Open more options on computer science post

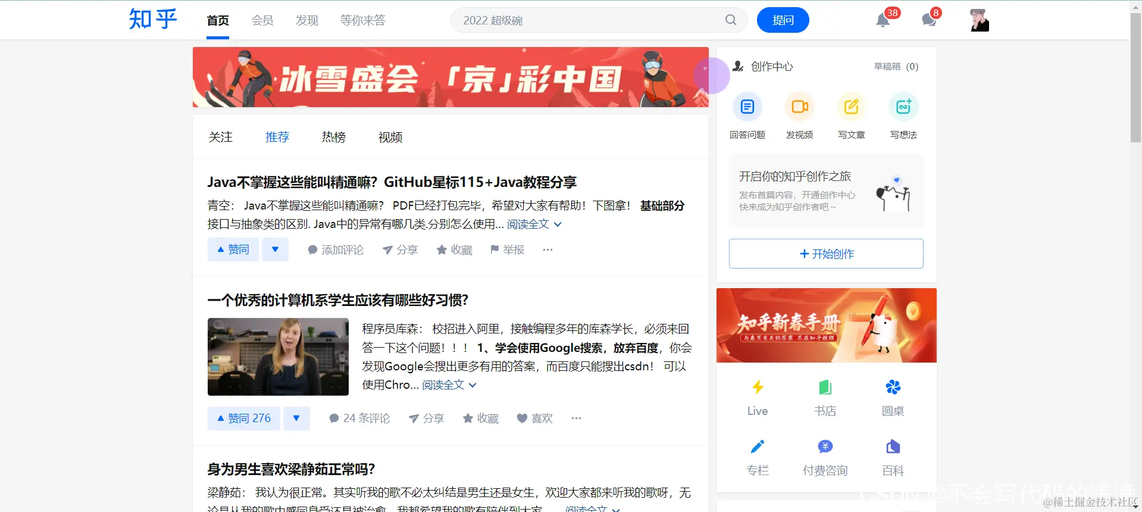(x=576, y=418)
